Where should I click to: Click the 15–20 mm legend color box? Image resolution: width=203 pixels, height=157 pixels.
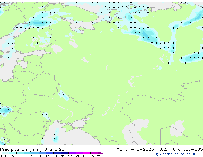pyautogui.click(x=50, y=153)
